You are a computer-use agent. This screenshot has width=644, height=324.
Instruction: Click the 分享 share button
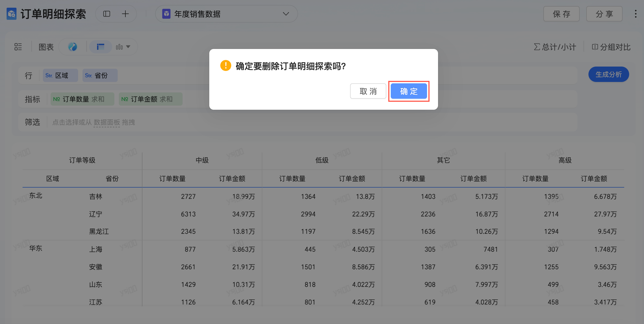tap(604, 14)
